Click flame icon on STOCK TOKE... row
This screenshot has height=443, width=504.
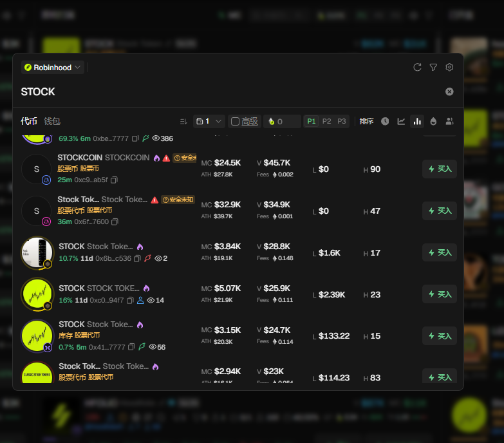[x=146, y=288]
